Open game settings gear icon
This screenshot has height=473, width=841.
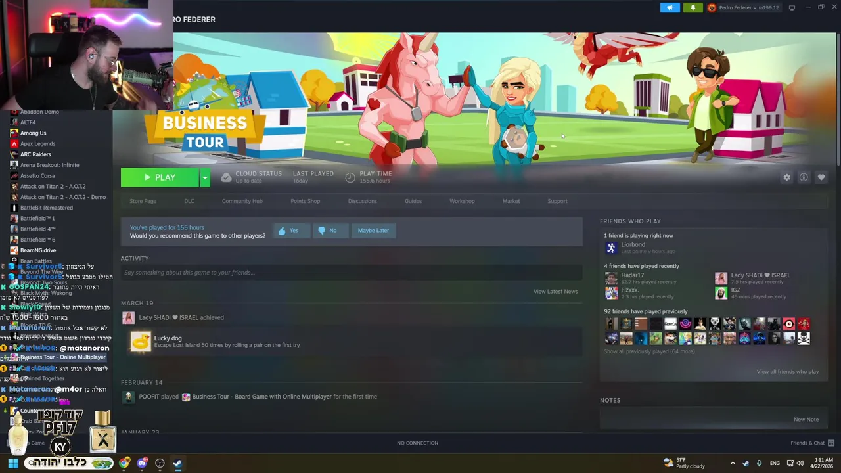786,177
